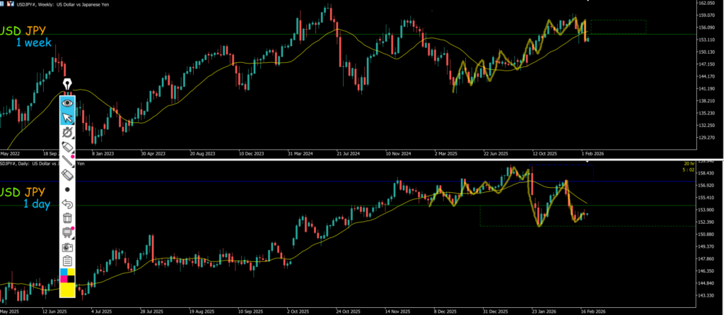
Task: Clear drawings with the trash can icon
Action: [x=68, y=218]
